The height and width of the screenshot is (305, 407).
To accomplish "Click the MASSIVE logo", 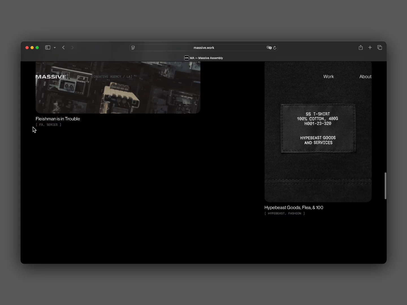I will pos(51,77).
